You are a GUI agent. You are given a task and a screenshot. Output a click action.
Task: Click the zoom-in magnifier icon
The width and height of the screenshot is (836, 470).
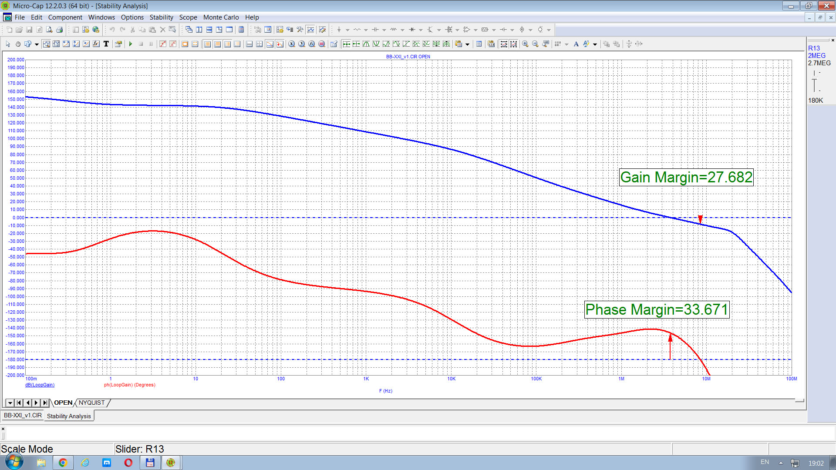tap(525, 44)
